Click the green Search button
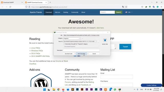This screenshot has width=164, height=92. click(118, 12)
